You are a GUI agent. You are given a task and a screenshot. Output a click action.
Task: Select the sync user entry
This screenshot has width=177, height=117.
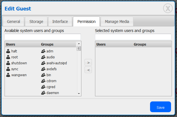[x=14, y=69]
